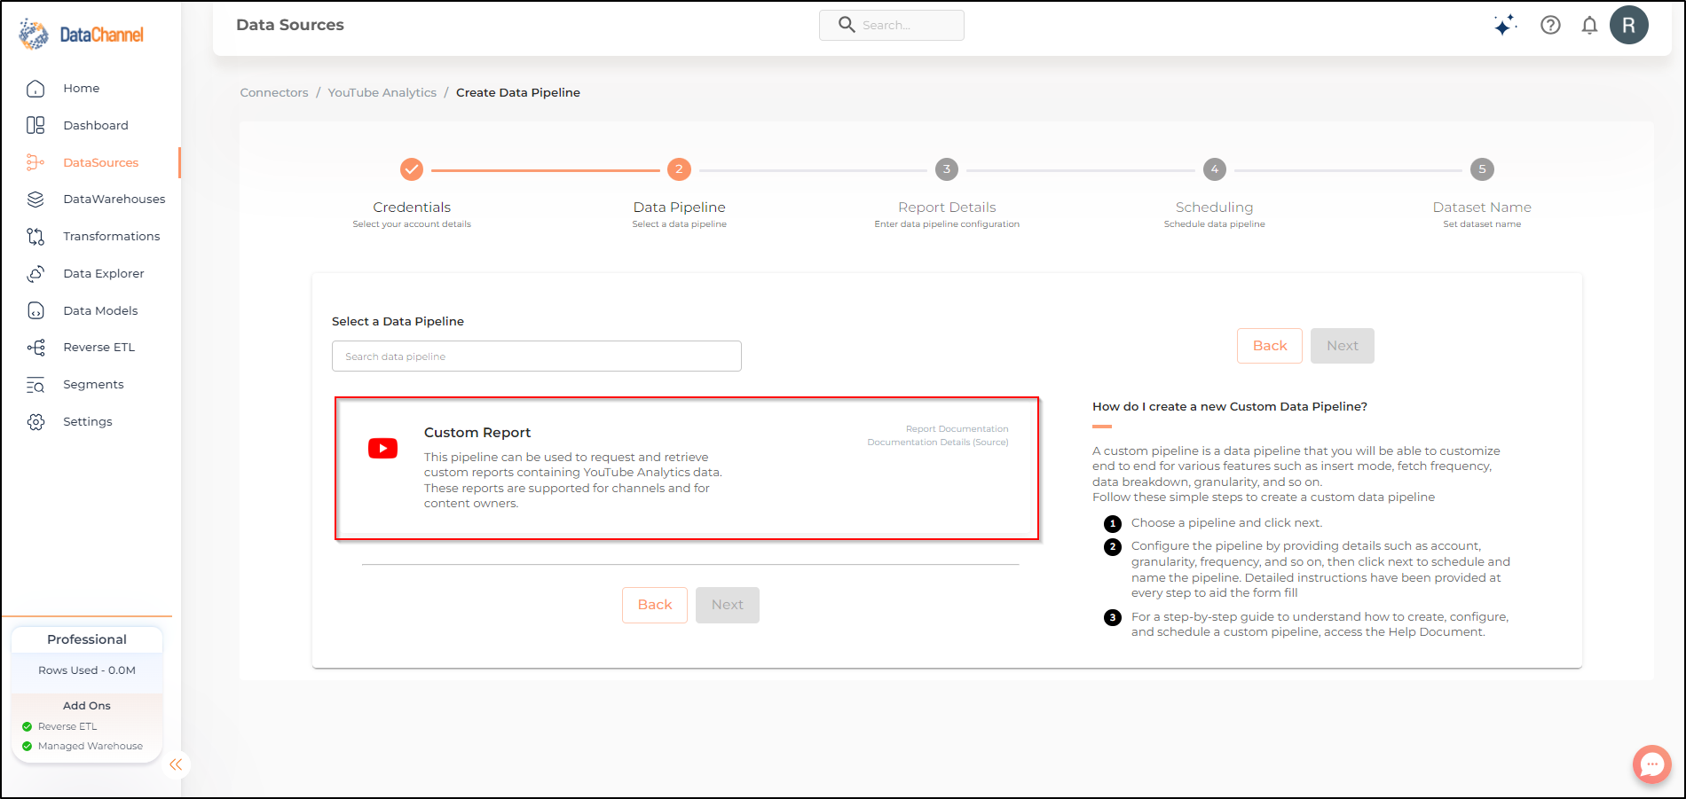Open the chat support bubble

pos(1652,764)
